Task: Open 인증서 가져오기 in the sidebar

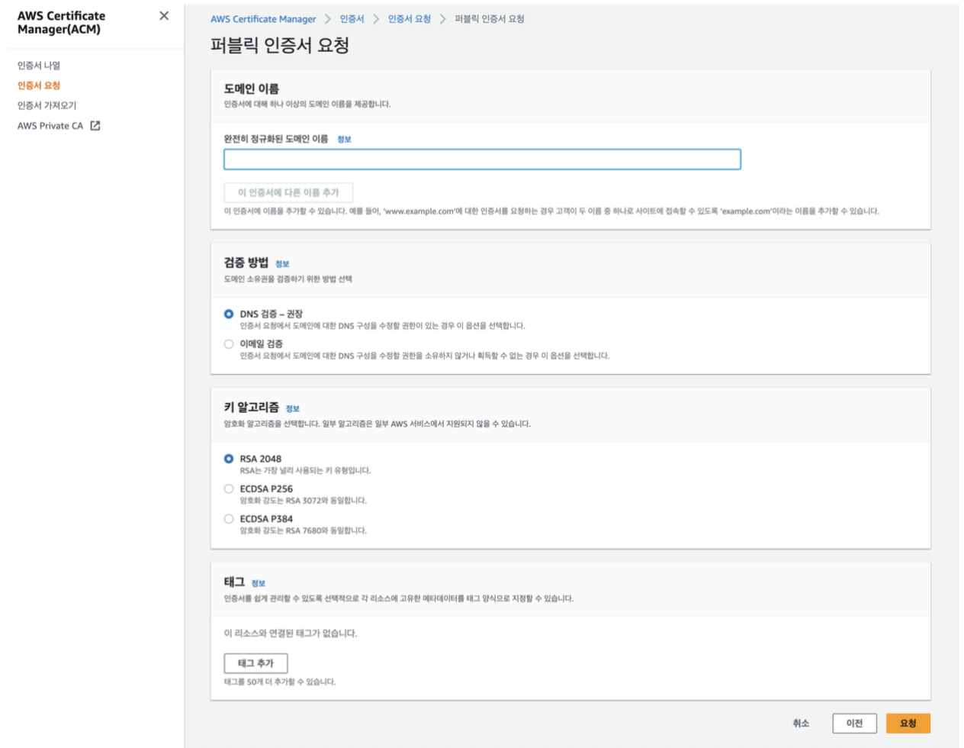Action: (x=47, y=105)
